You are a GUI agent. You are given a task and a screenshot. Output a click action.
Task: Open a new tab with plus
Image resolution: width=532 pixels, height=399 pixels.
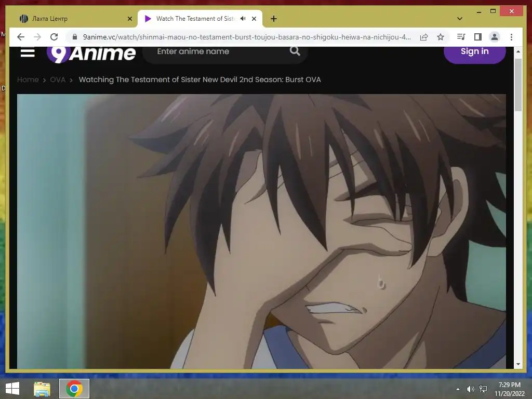274,19
